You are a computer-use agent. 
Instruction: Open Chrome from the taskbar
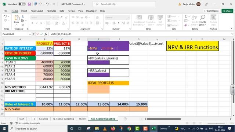pyautogui.click(x=129, y=129)
